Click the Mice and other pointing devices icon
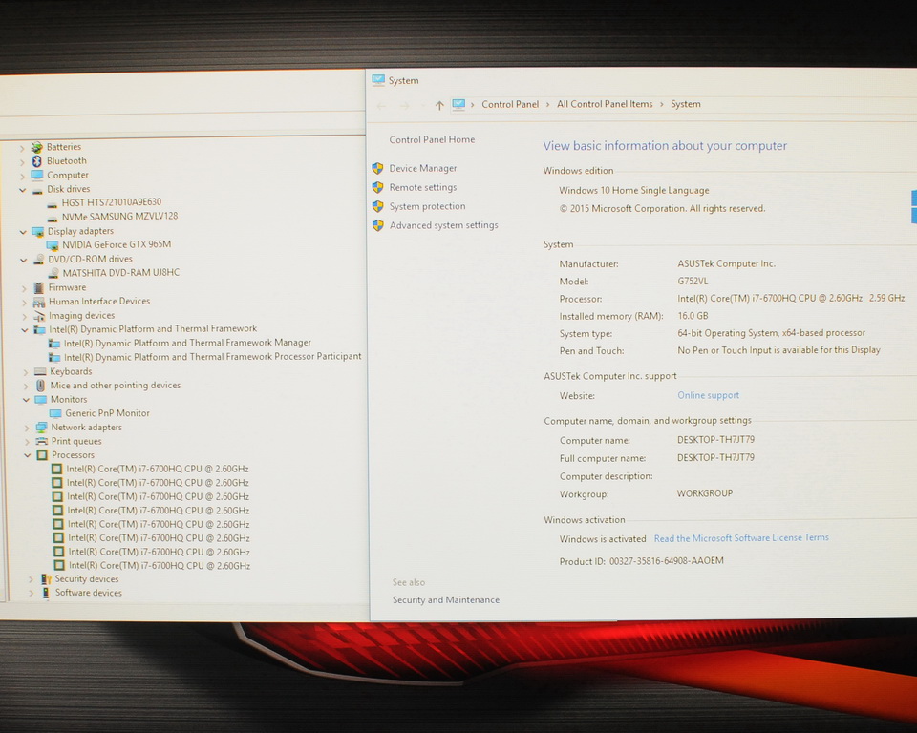This screenshot has height=733, width=917. click(40, 386)
